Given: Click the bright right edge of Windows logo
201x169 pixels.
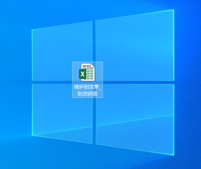Looking at the screenshot, I should coord(174,82).
